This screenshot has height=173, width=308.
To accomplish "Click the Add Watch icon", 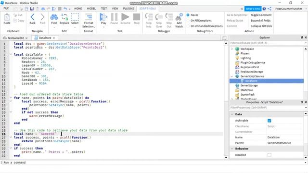I will point(179,17).
